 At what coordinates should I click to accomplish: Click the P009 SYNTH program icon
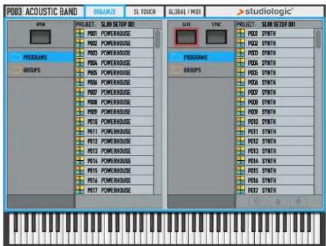pos(241,112)
